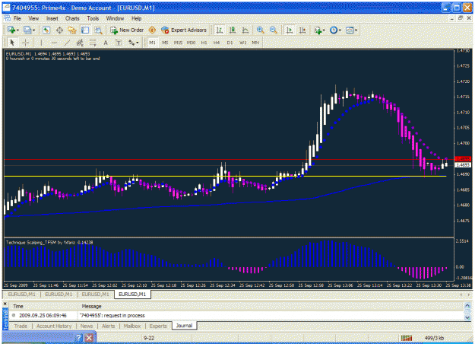The width and height of the screenshot is (475, 344).
Task: Select the D1 timeframe
Action: coord(230,43)
